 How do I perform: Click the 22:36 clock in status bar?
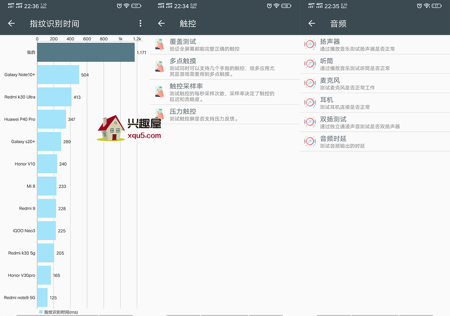[31, 6]
